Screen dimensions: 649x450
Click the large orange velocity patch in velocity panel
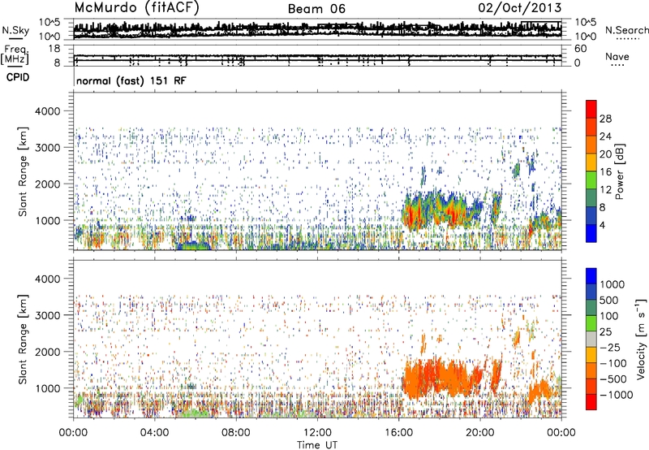(x=445, y=376)
